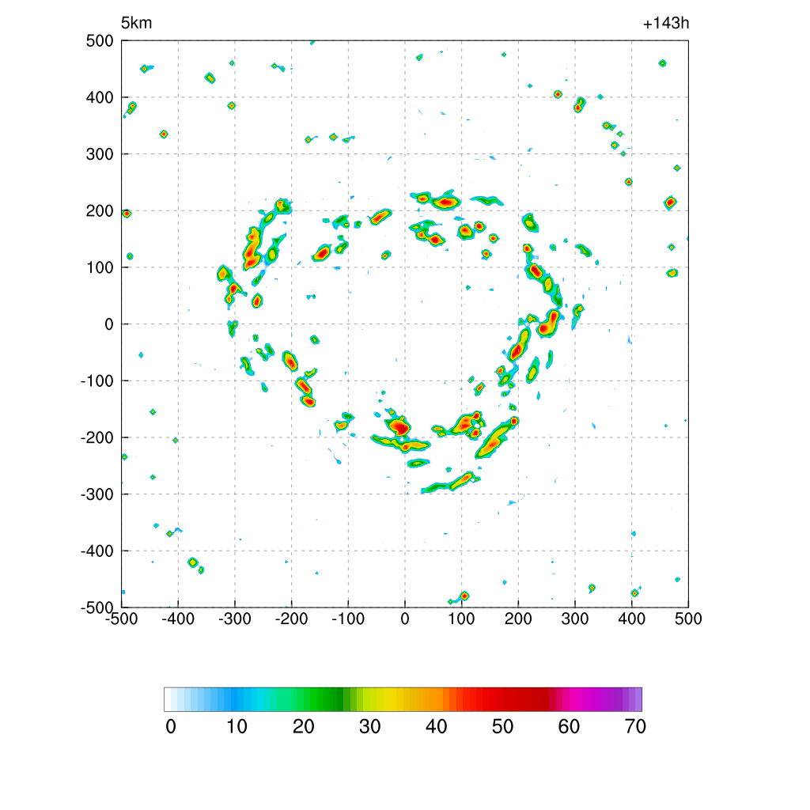The width and height of the screenshot is (810, 810).
Task: Click the colorbar label '10'
Action: pos(237,727)
